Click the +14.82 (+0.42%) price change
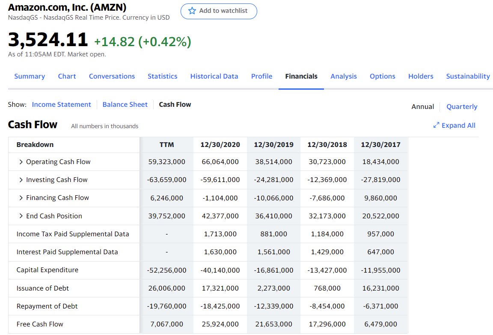Viewport: 493px width, 335px height. pos(143,41)
